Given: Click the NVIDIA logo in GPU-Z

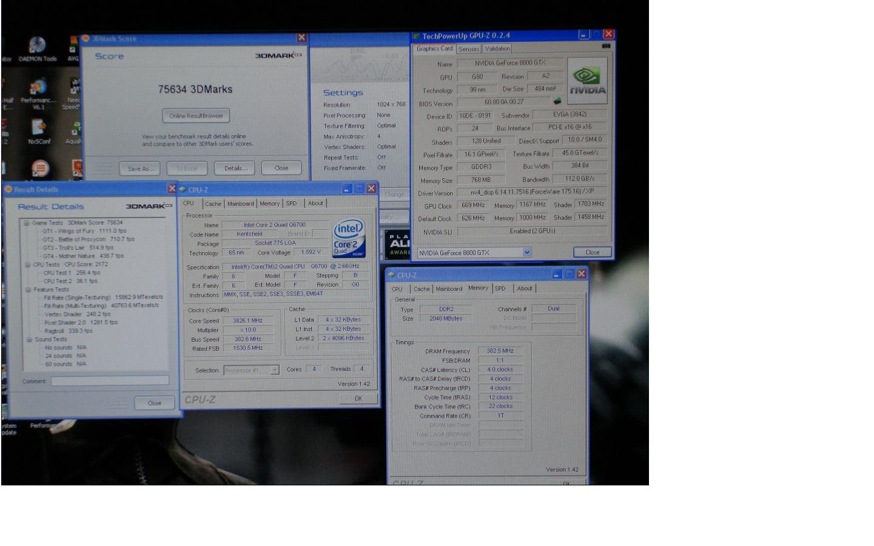Looking at the screenshot, I should point(587,81).
